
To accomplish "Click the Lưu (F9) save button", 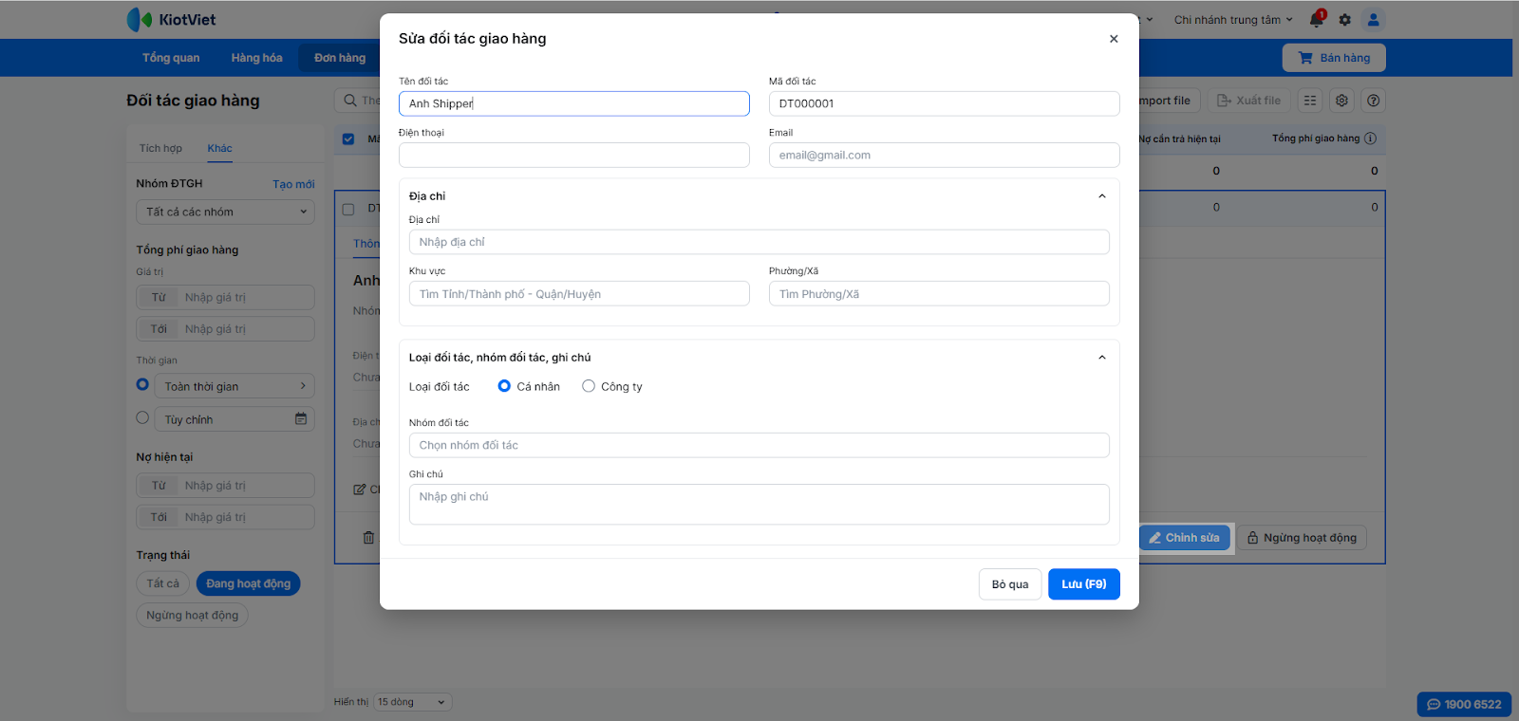I will 1083,584.
